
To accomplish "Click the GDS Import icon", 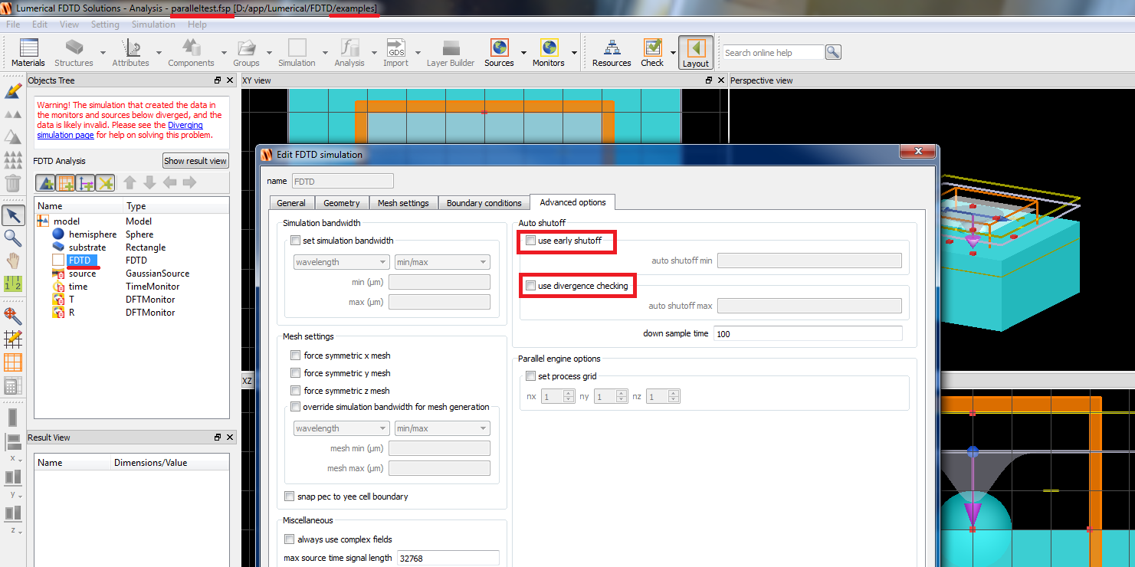I will click(x=396, y=48).
